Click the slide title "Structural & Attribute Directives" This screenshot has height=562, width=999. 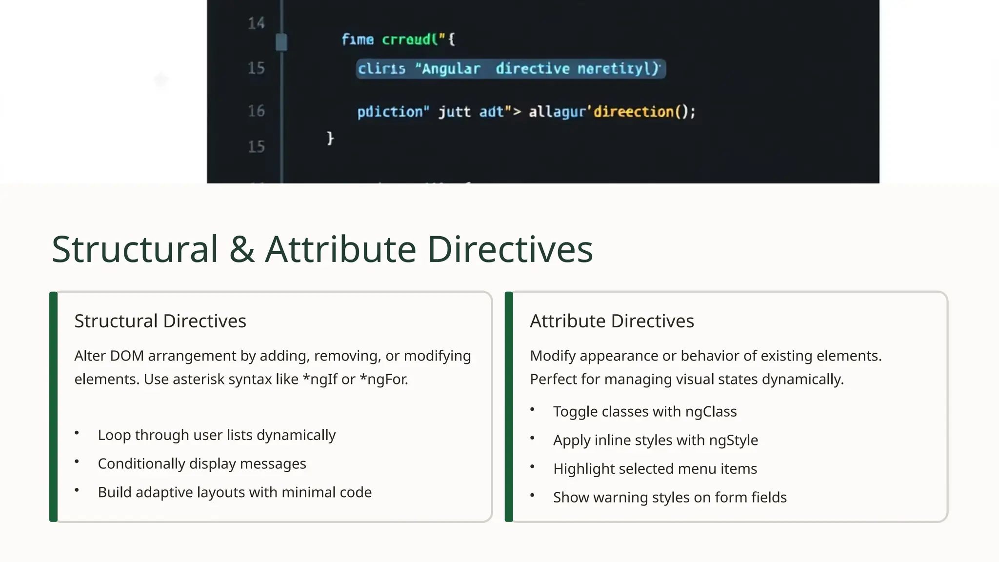coord(322,249)
